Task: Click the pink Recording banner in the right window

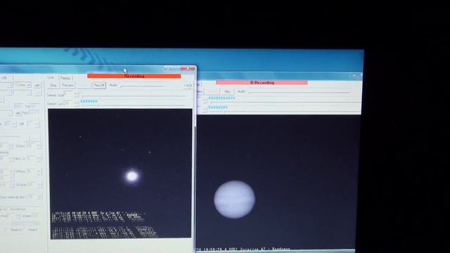Action: (262, 83)
